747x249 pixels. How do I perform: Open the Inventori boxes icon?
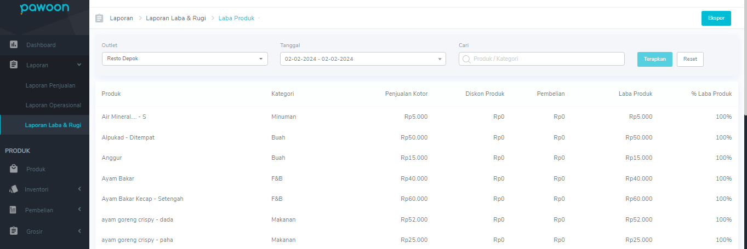pyautogui.click(x=14, y=189)
